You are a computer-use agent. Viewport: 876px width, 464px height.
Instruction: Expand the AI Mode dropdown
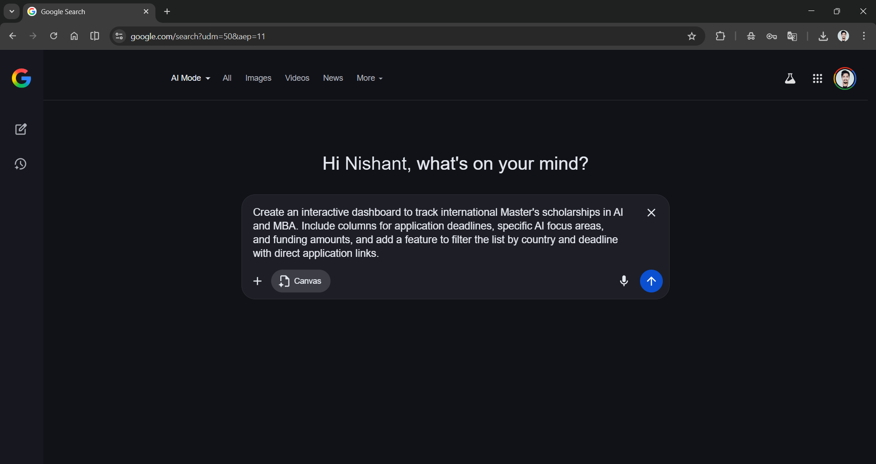[190, 78]
